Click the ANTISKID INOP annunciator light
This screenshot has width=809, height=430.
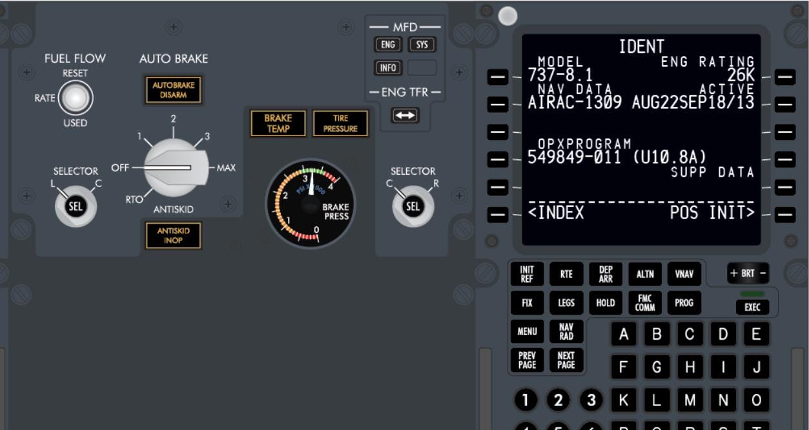point(173,235)
